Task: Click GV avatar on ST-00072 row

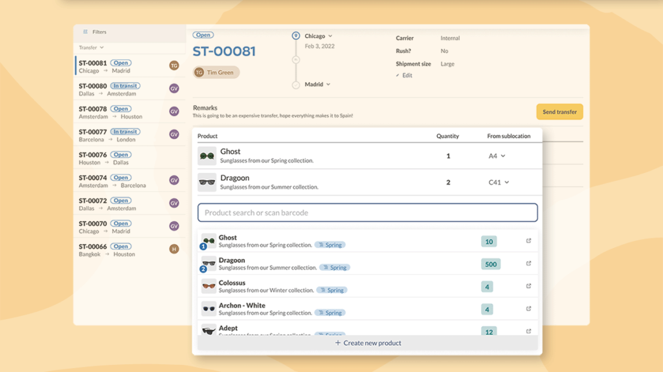Action: tap(174, 203)
